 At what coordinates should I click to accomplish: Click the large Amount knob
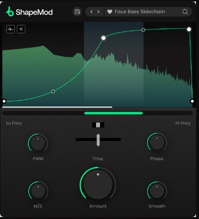point(98,185)
